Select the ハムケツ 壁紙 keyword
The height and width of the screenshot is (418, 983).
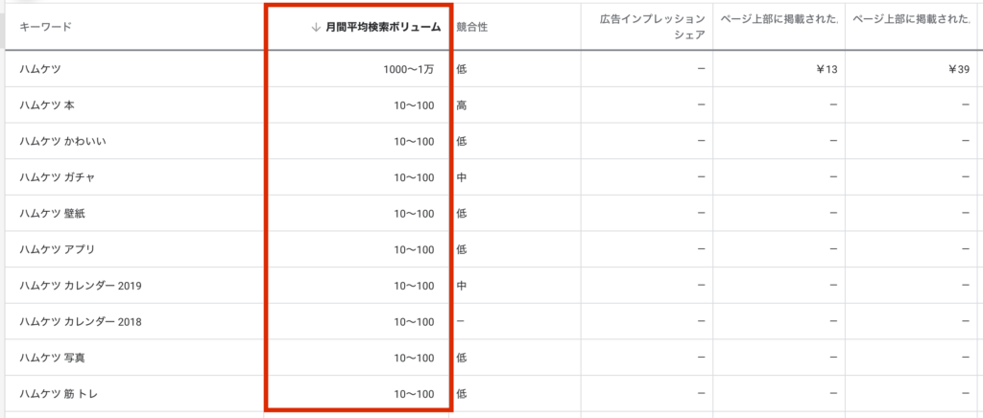52,213
